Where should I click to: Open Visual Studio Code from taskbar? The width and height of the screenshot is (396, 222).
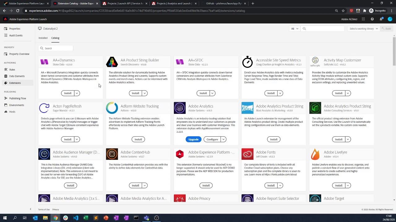pyautogui.click(x=75, y=218)
